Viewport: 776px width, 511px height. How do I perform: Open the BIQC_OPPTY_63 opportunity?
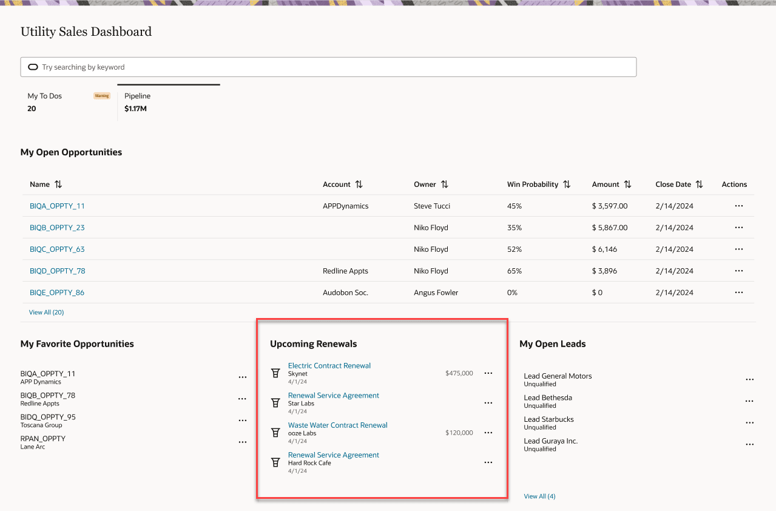pos(57,249)
